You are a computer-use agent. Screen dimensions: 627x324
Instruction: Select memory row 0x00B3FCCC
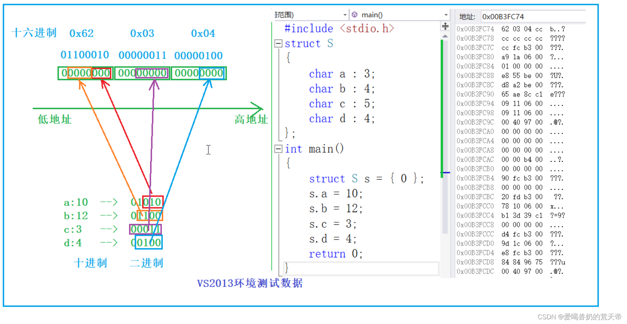pyautogui.click(x=511, y=234)
